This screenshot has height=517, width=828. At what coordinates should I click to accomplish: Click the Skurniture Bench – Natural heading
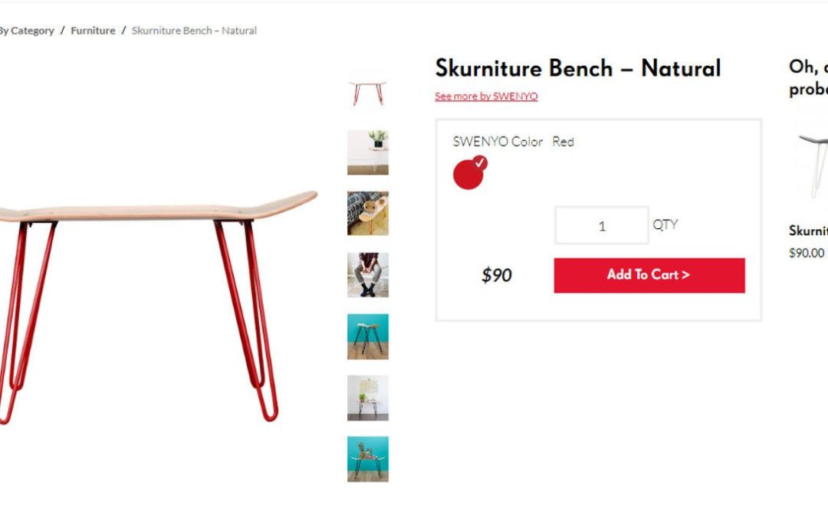[578, 68]
